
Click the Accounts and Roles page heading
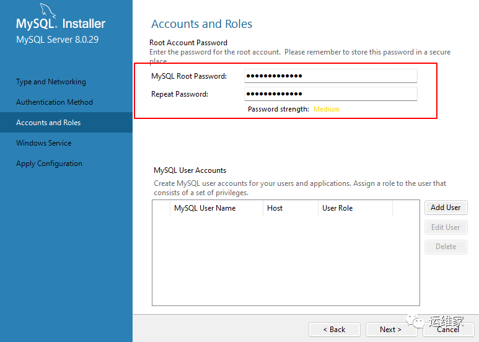coord(201,24)
